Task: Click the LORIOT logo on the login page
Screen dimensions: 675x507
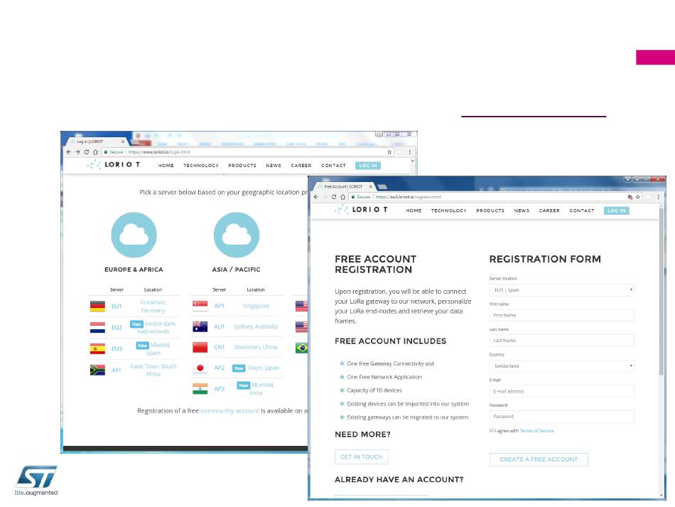Action: (114, 164)
